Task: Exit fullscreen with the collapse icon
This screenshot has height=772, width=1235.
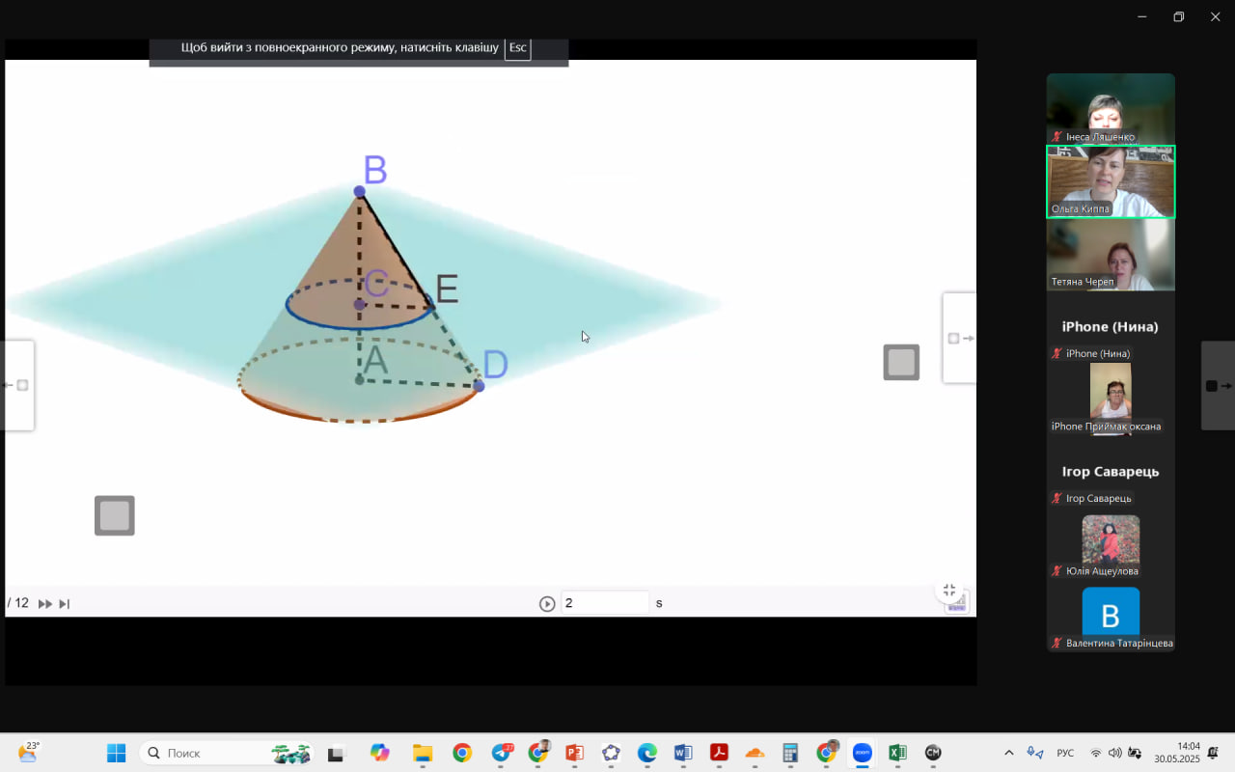Action: (x=949, y=591)
